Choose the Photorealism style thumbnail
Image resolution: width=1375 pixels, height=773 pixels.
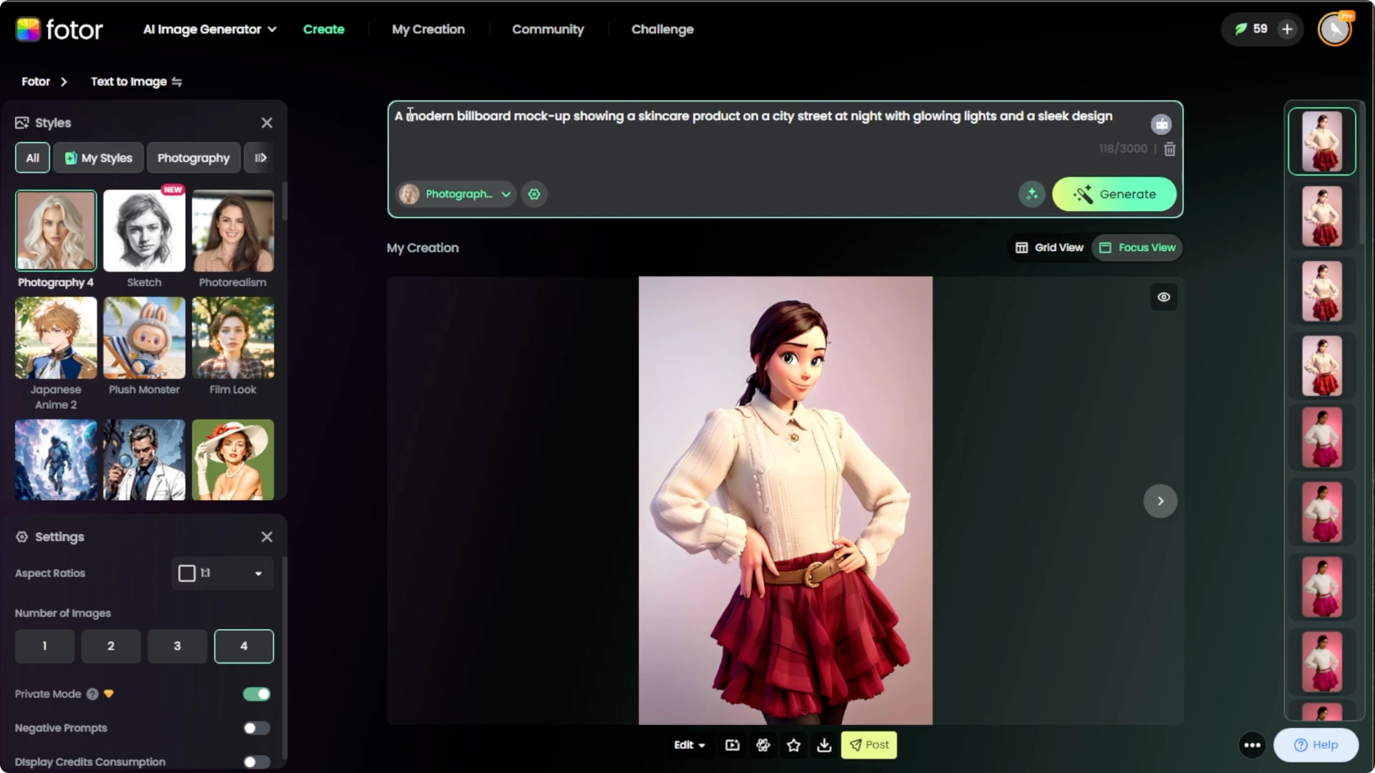pos(233,231)
